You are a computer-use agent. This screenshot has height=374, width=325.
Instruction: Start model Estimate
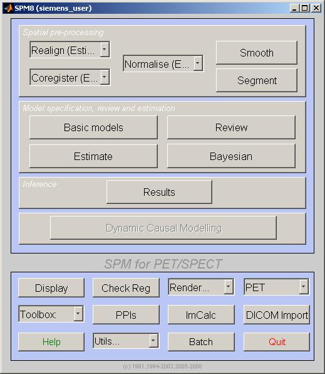click(x=93, y=156)
